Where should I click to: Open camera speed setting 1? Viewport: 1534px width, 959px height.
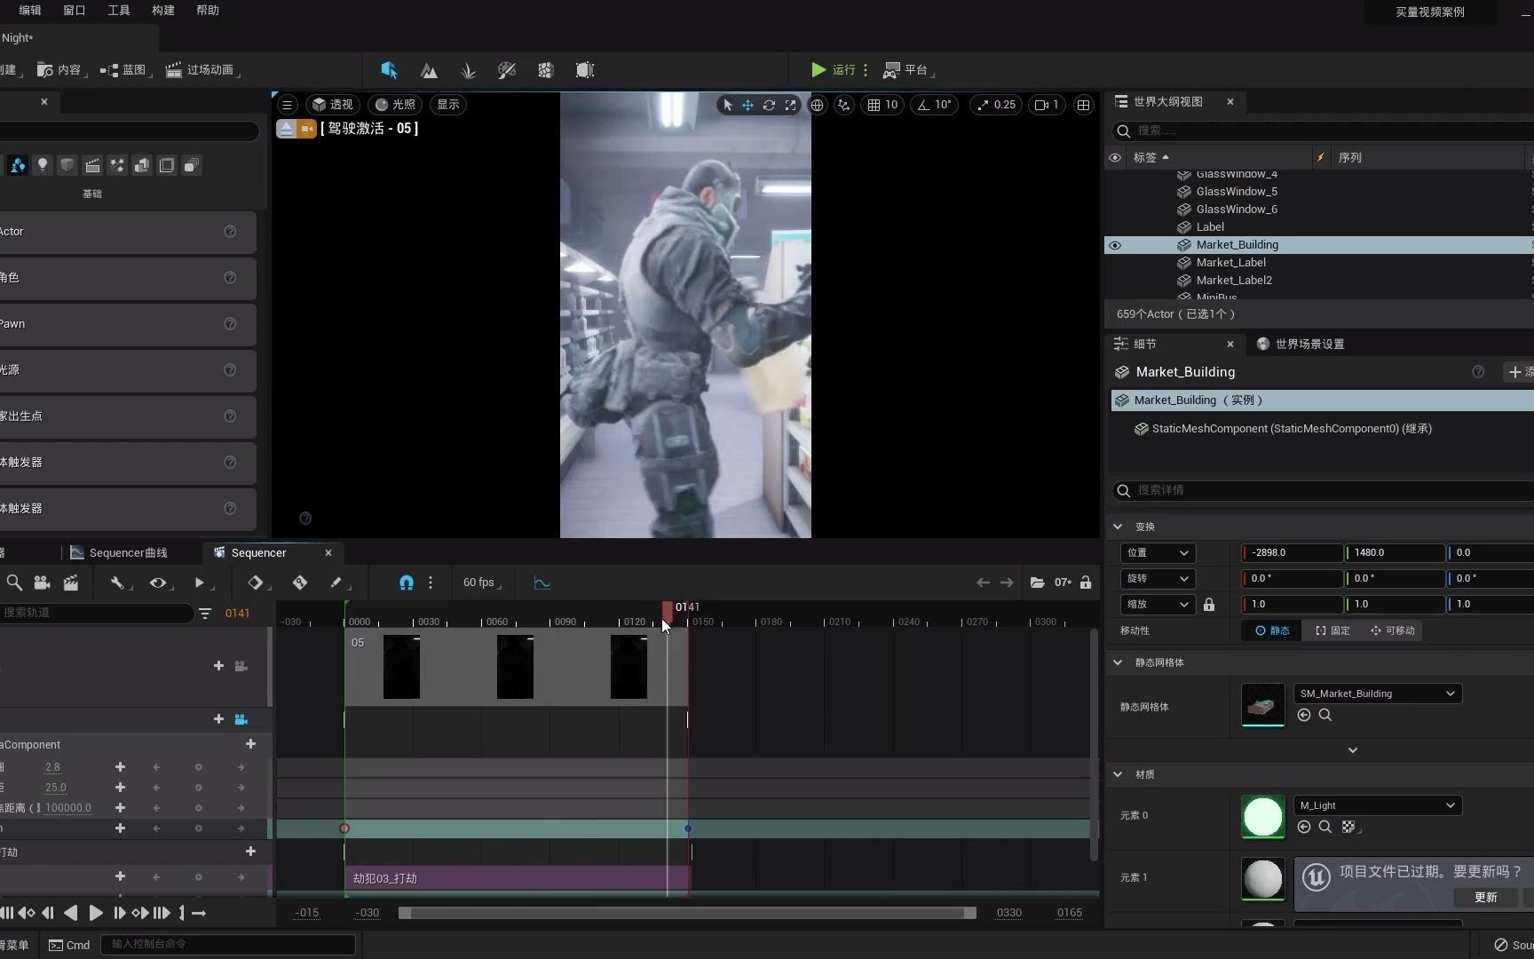pos(1047,105)
